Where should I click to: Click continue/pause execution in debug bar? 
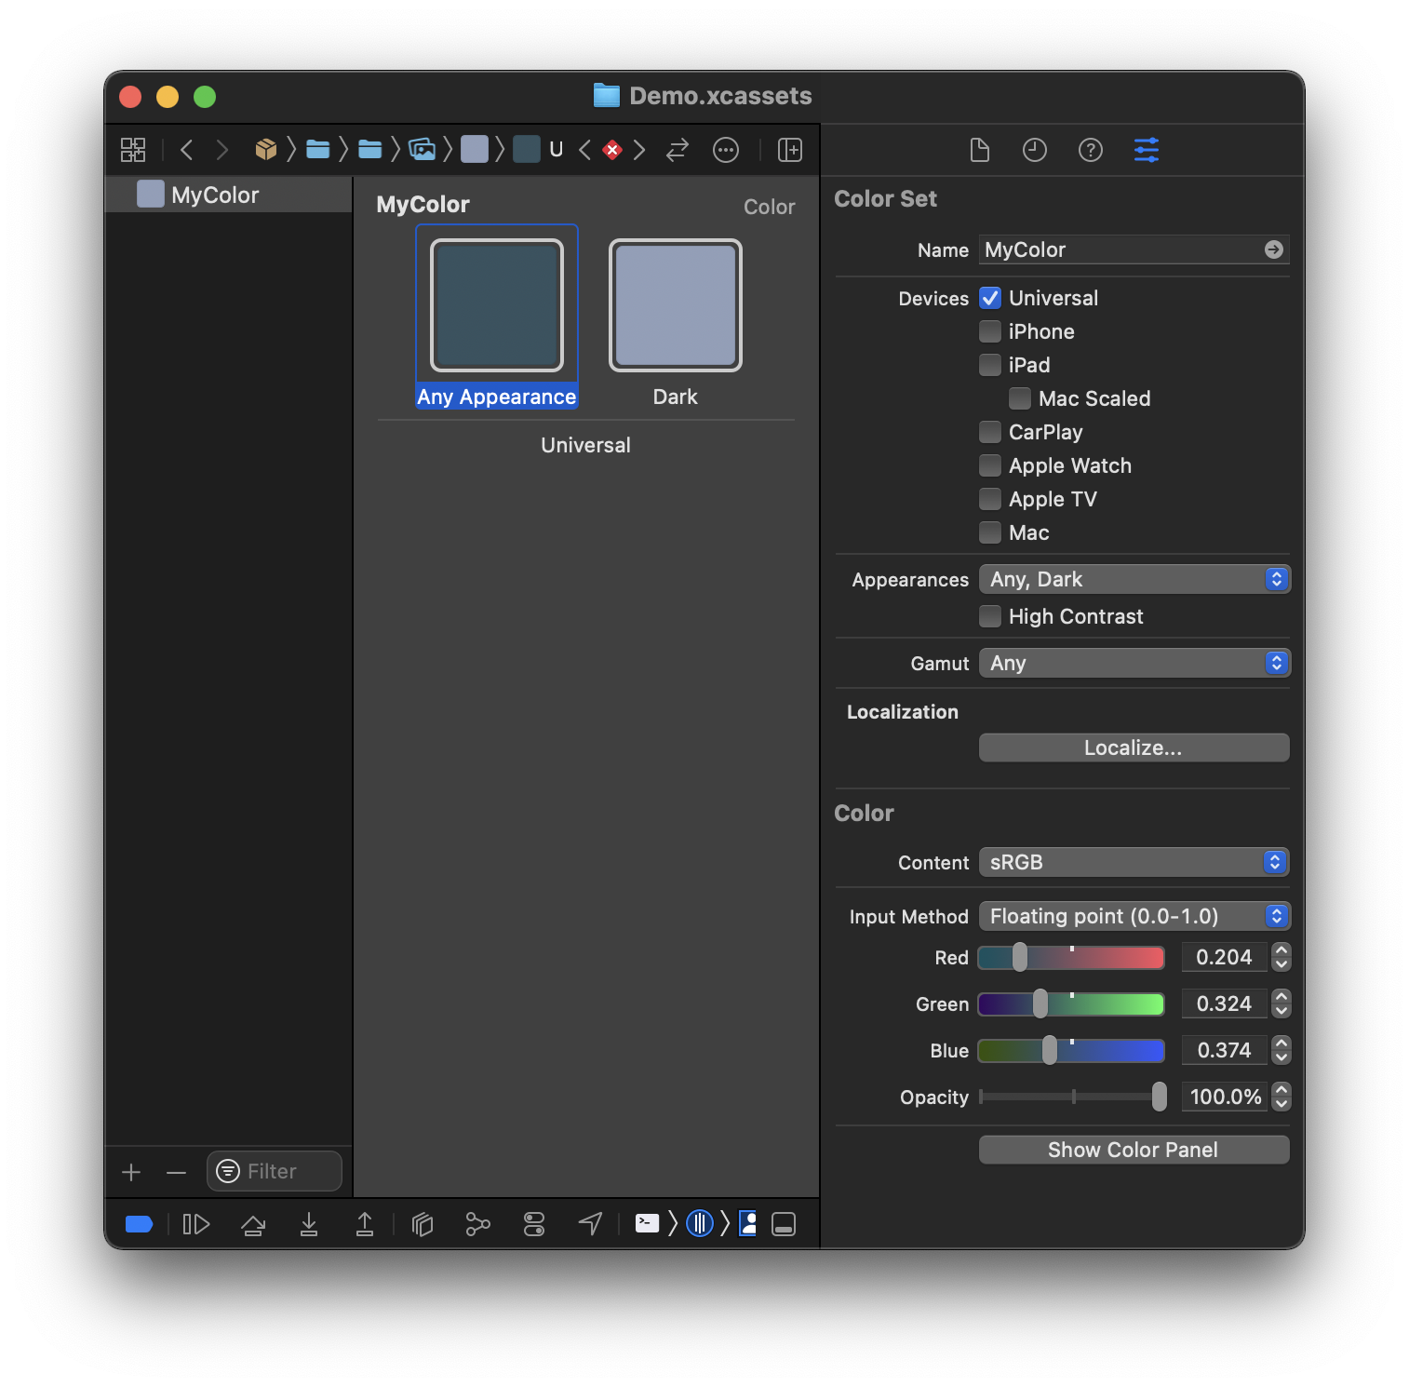pos(196,1224)
